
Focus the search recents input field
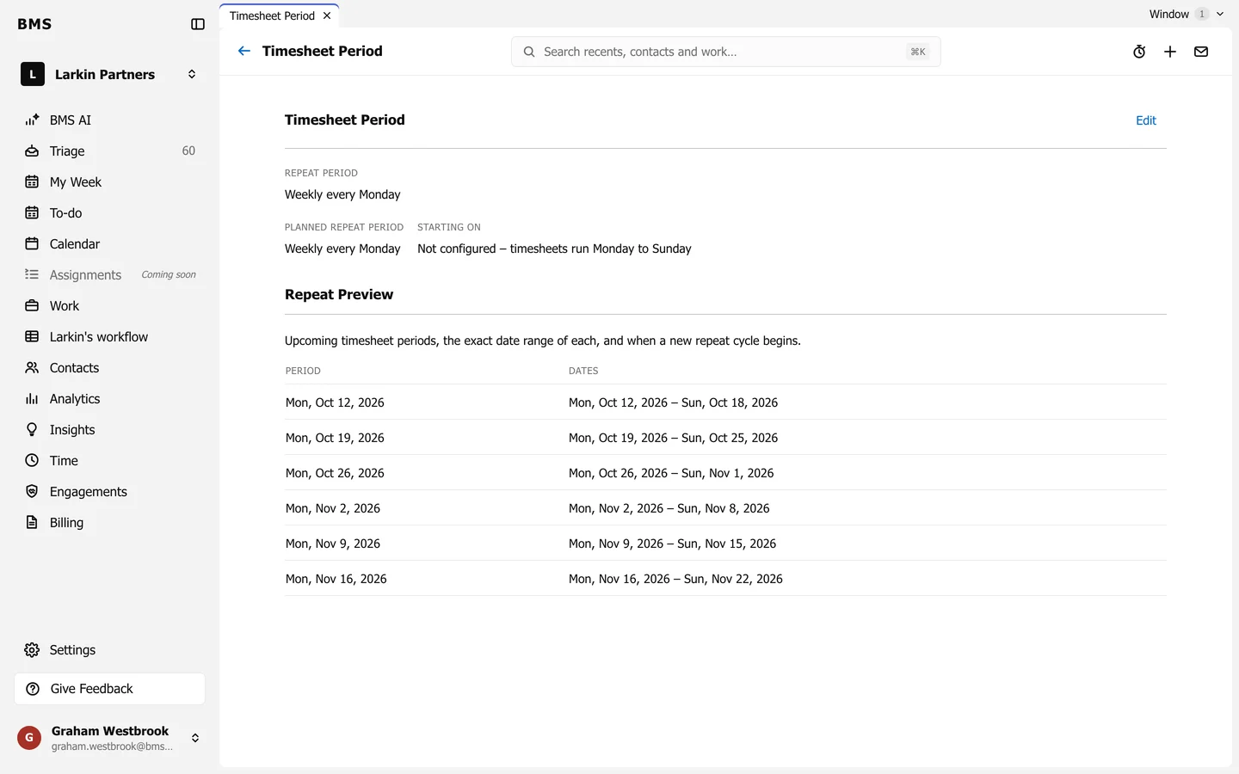click(725, 52)
